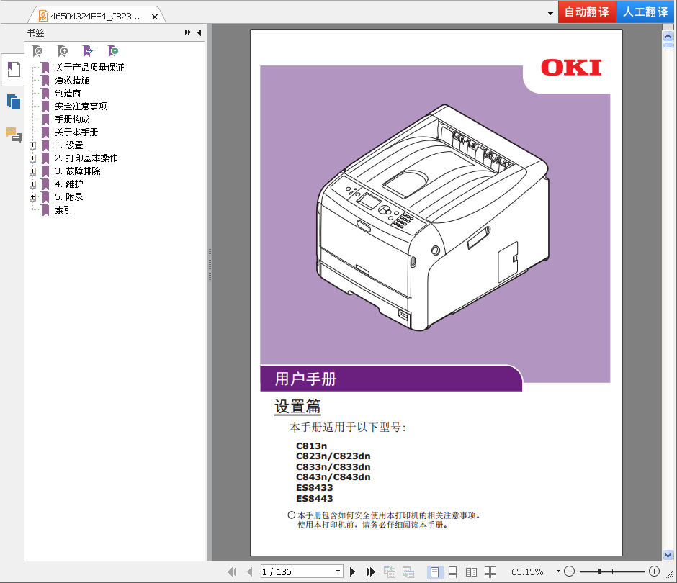Screen dimensions: 677x583
Task: Switch to continuous facing view
Action: [490, 571]
